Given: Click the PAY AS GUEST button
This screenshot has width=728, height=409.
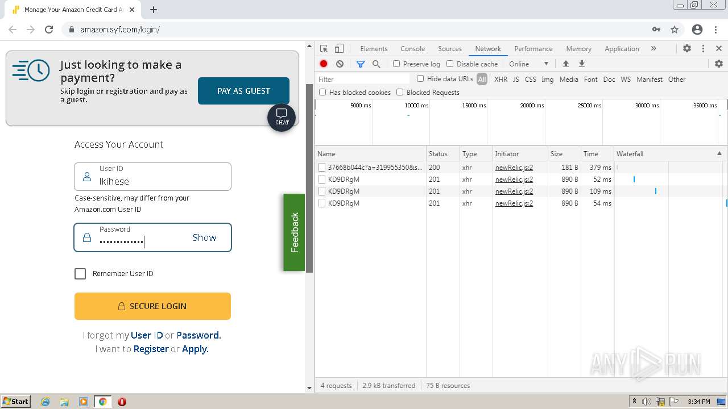Looking at the screenshot, I should coord(243,91).
